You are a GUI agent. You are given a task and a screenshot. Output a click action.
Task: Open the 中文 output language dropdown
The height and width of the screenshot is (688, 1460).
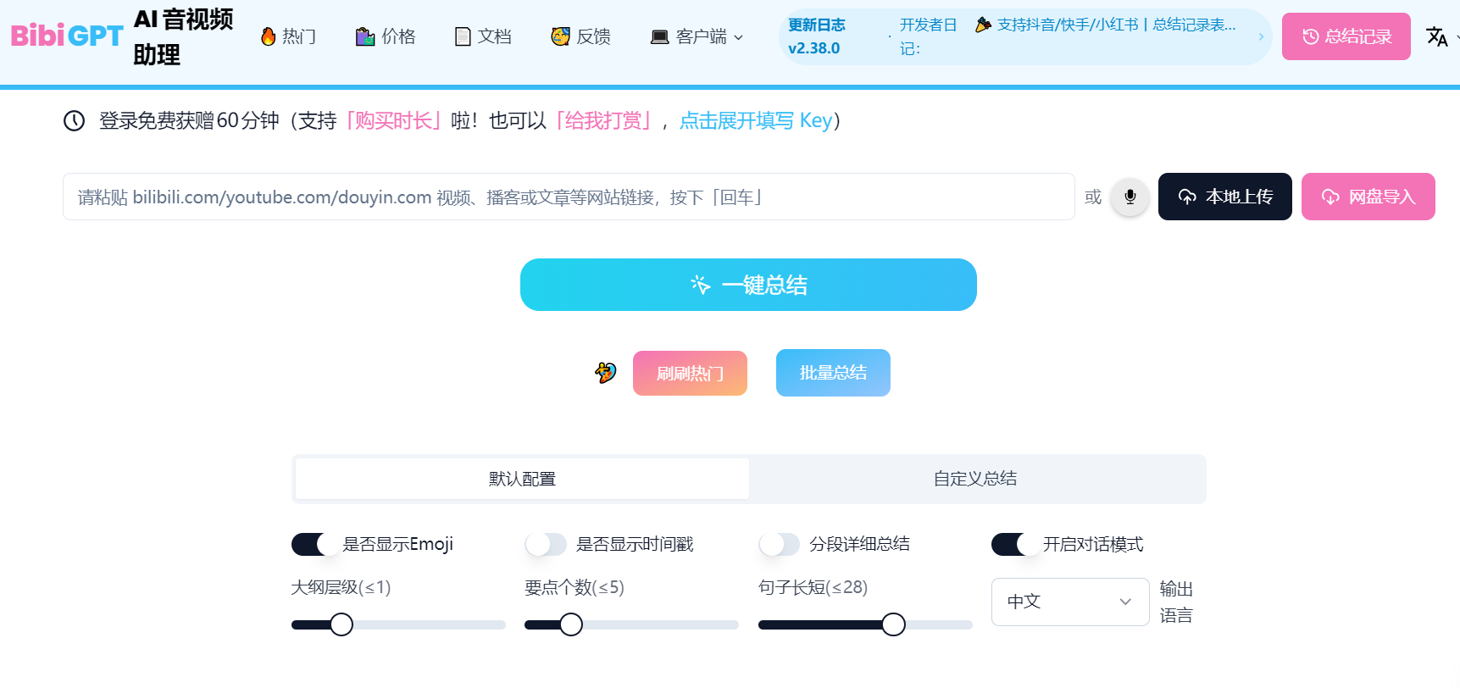1069,602
